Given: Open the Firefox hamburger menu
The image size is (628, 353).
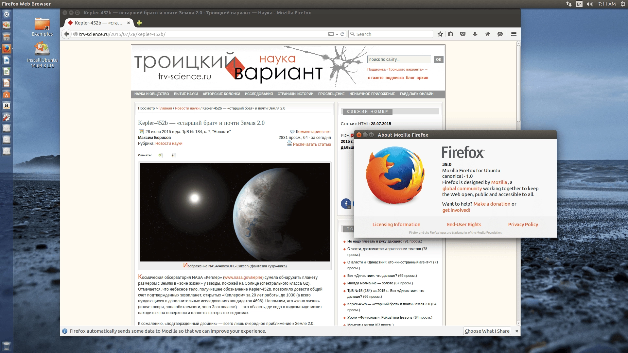Looking at the screenshot, I should click(514, 34).
